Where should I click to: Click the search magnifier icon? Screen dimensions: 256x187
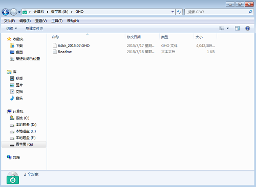tap(250, 12)
